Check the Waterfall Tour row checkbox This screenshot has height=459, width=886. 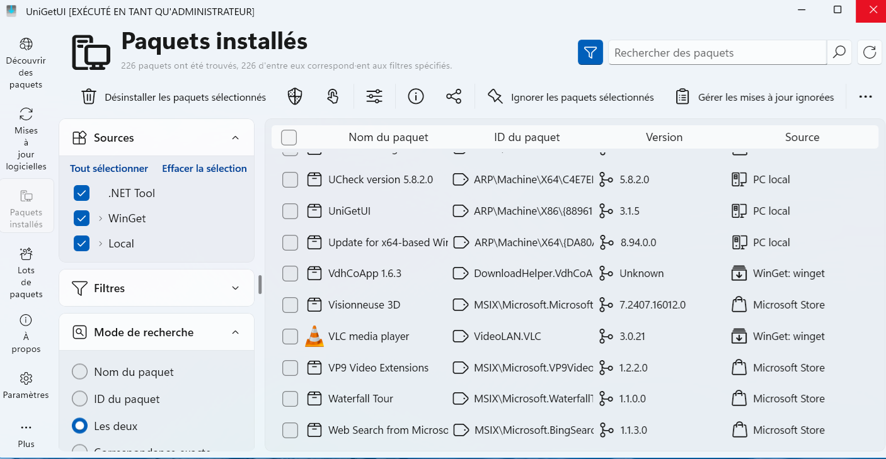[290, 399]
